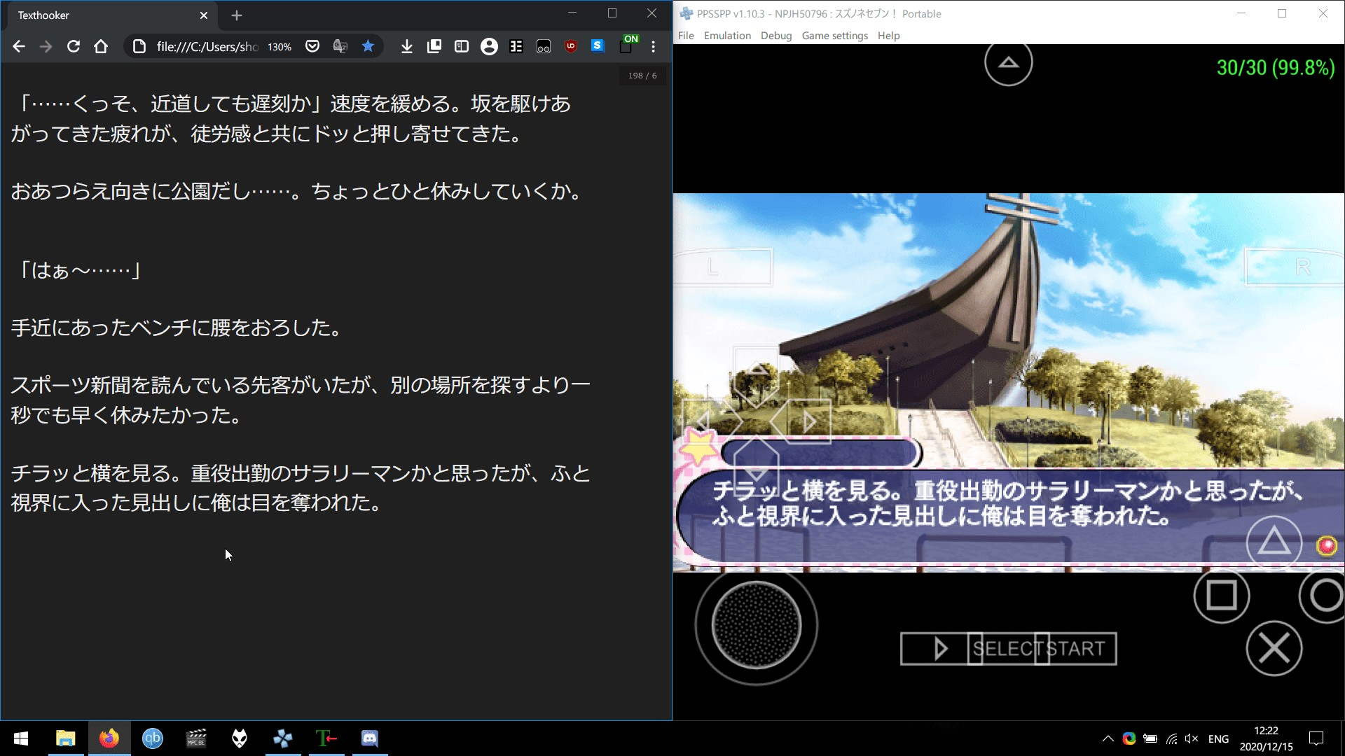The width and height of the screenshot is (1345, 756).
Task: Click the PSP analog stick pad
Action: [756, 625]
